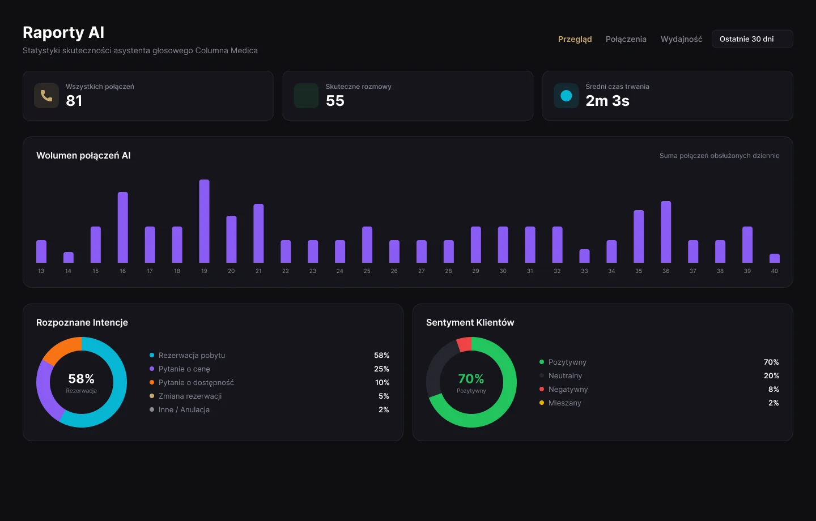Click the Pytanie o dostępność legend label

pos(196,382)
